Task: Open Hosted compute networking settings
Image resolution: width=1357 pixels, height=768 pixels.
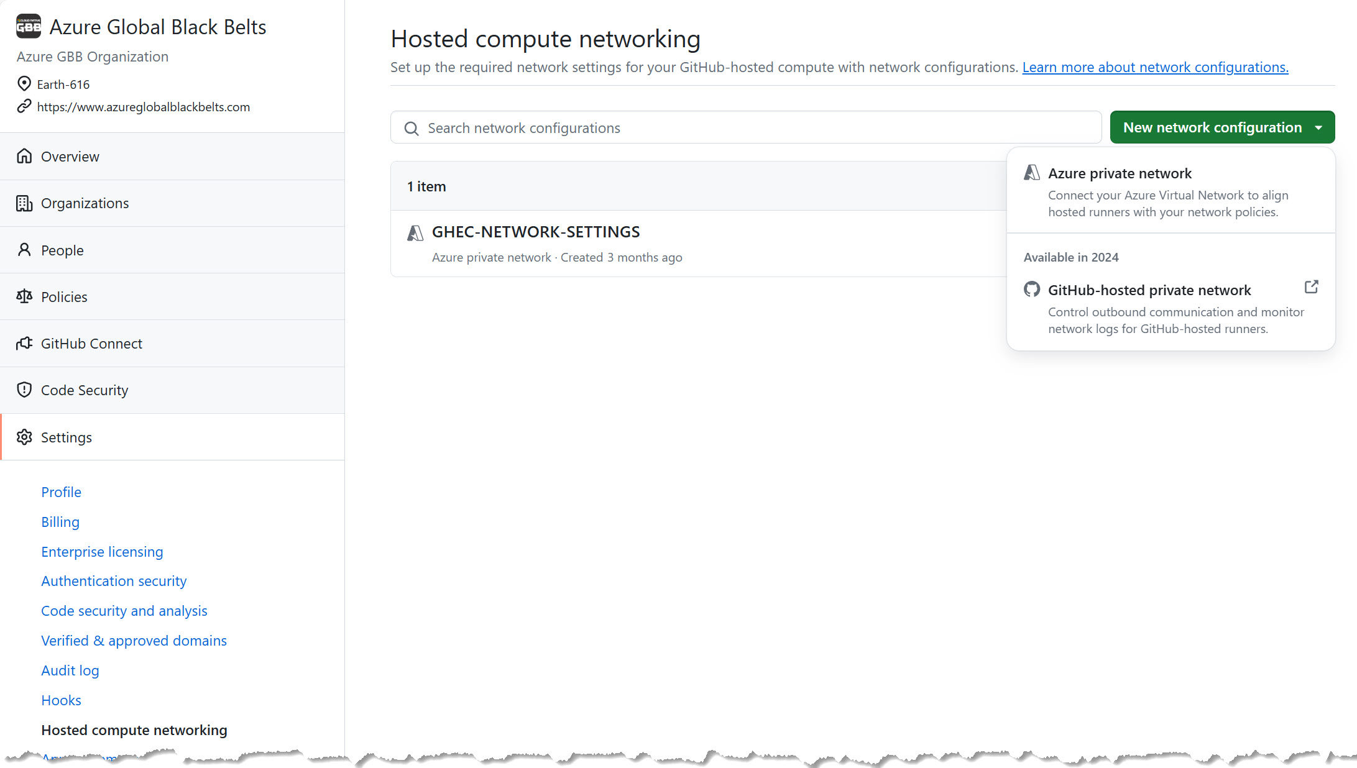Action: click(x=134, y=730)
